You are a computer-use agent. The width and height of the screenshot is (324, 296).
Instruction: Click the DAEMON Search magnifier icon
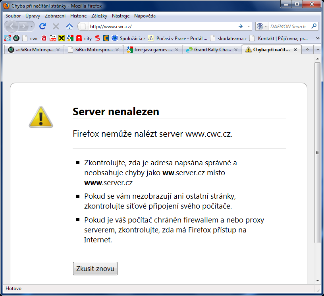314,26
